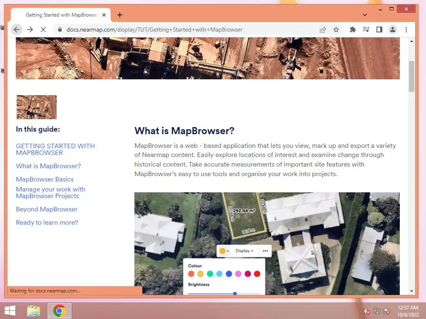Select Getting Started with MapBrowser tab
426x319 pixels.
tap(61, 15)
